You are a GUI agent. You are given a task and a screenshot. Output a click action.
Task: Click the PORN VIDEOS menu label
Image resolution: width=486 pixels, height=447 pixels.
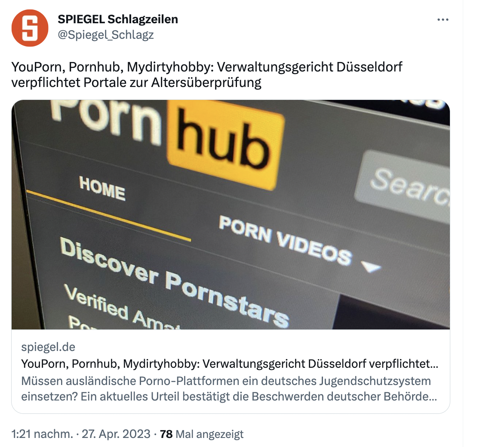[285, 241]
